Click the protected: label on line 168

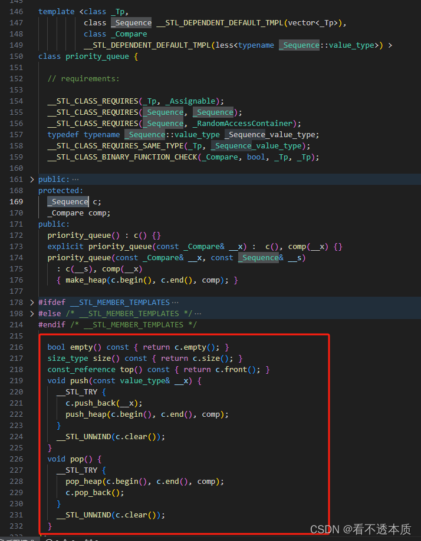coord(61,191)
